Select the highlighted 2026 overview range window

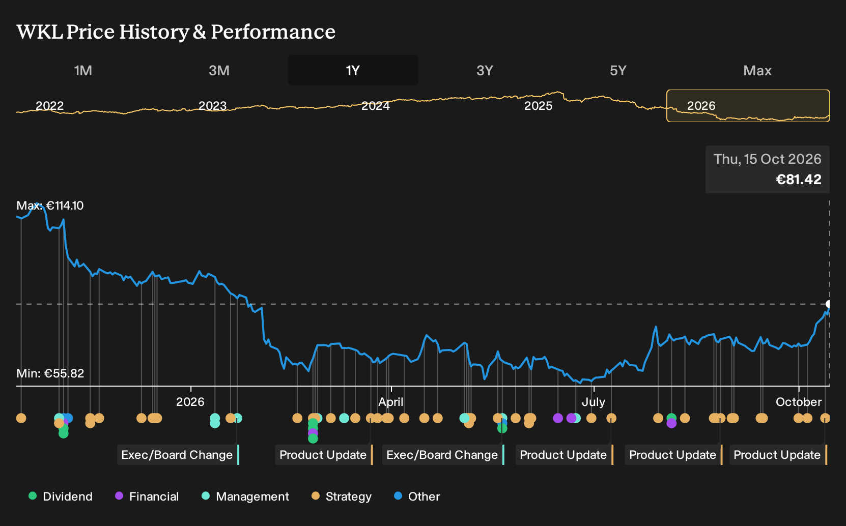point(748,106)
